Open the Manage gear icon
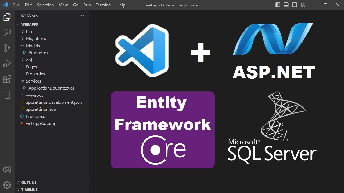 [x=7, y=185]
